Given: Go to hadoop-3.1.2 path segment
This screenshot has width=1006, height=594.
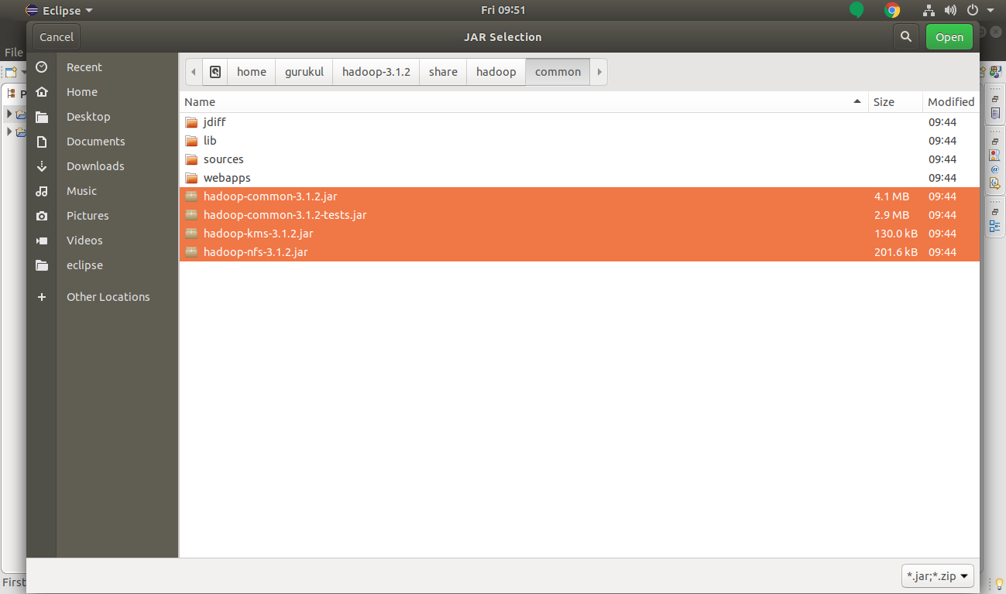Looking at the screenshot, I should point(376,72).
